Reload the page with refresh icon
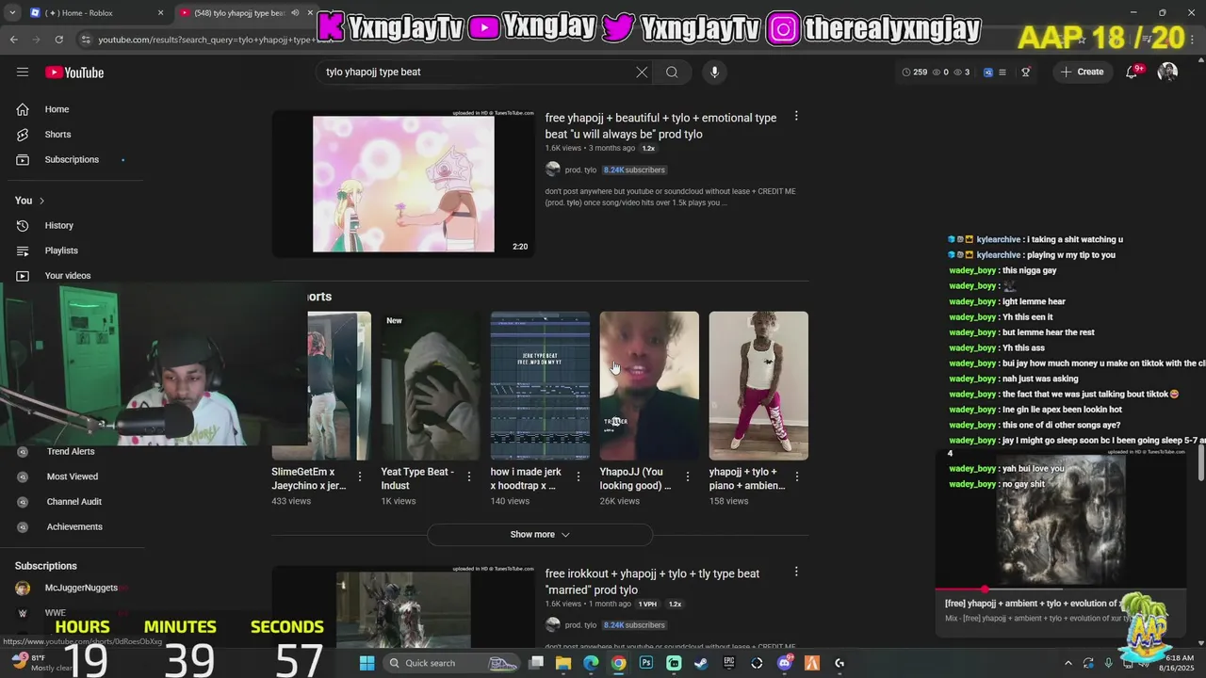 click(58, 40)
